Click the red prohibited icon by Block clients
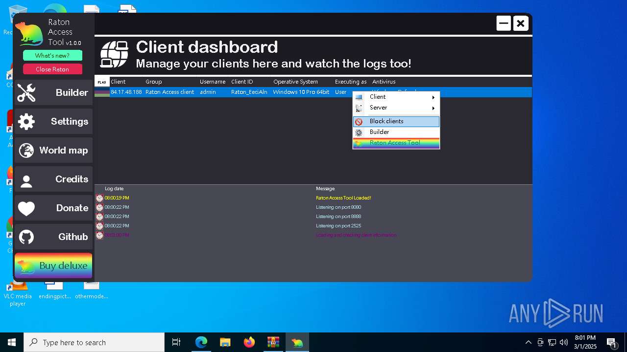This screenshot has height=352, width=627. (359, 122)
